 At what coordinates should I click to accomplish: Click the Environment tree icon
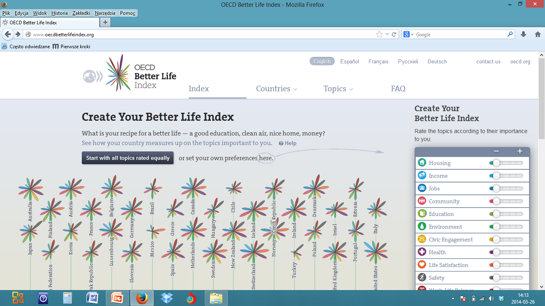[422, 226]
